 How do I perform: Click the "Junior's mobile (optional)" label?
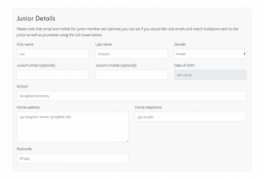(116, 65)
